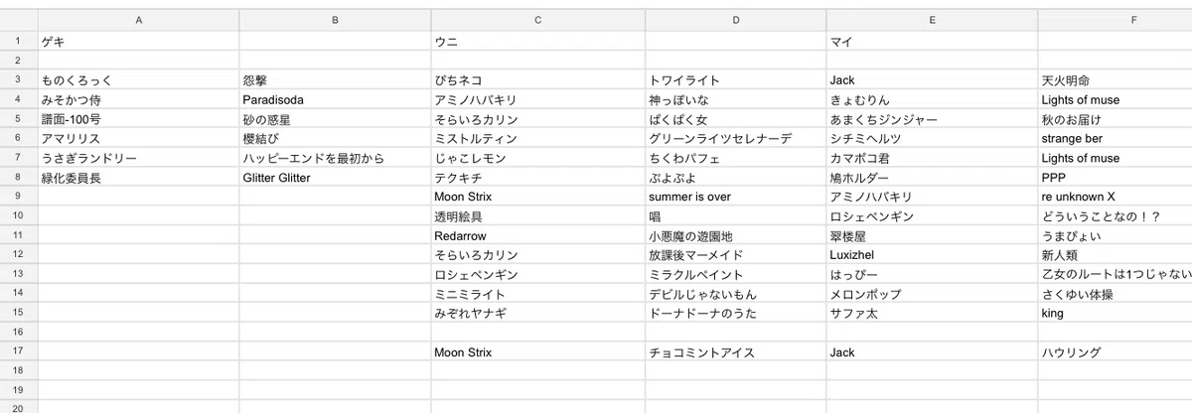Click the re unknown X cell
1192x413 pixels.
1115,197
